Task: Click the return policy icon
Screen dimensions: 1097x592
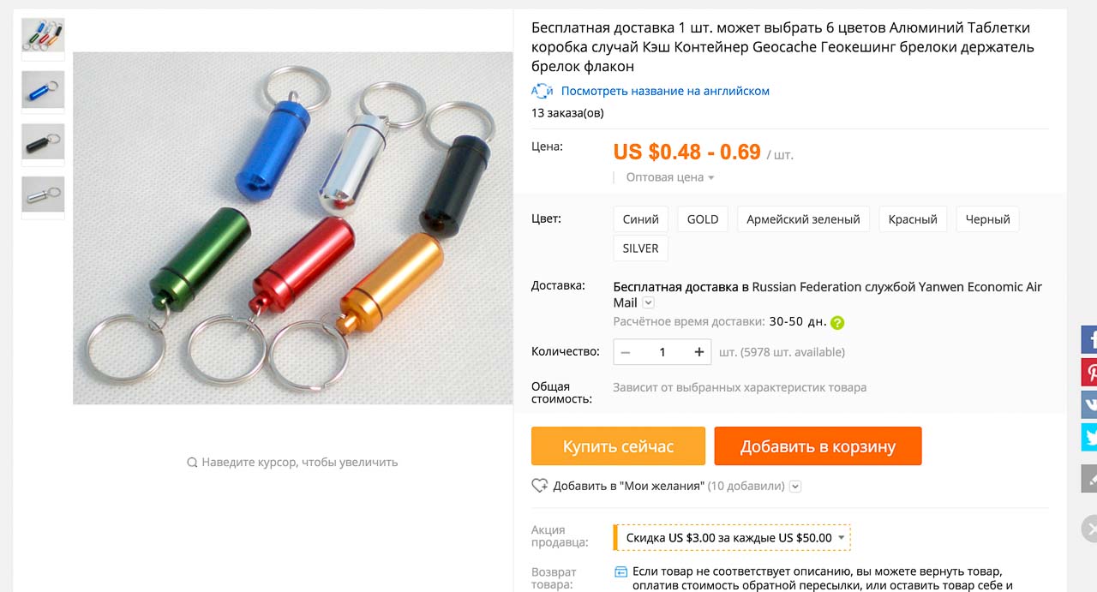Action: coord(621,571)
